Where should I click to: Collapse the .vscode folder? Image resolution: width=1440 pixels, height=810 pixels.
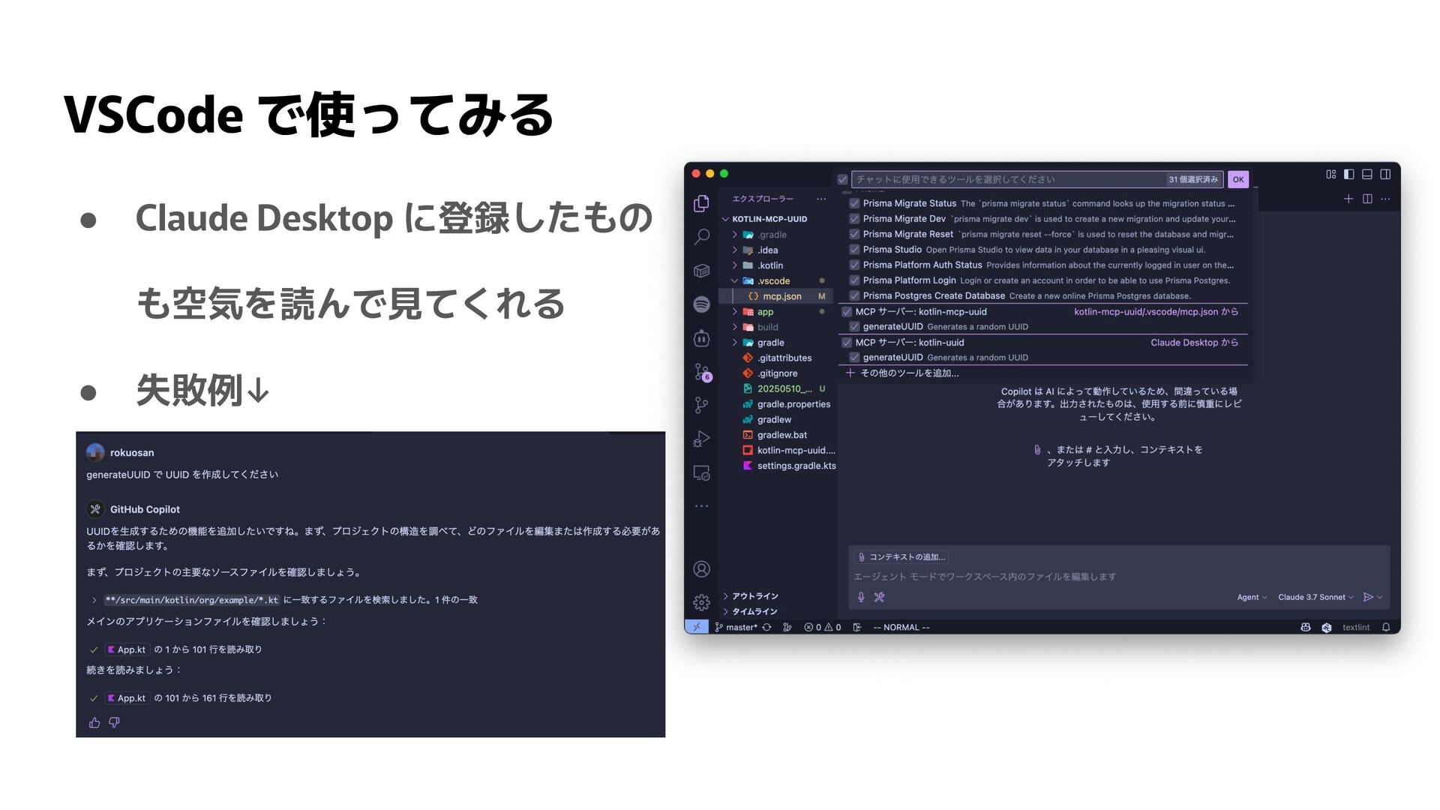point(772,281)
